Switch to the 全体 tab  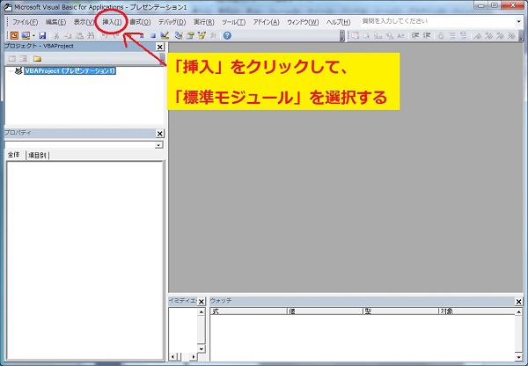pyautogui.click(x=13, y=155)
